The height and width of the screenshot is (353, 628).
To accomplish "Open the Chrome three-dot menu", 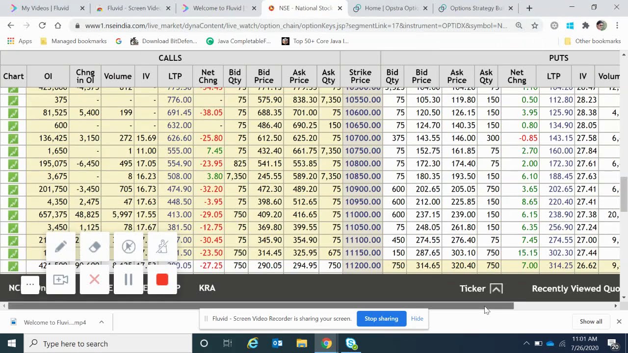I will pyautogui.click(x=617, y=25).
